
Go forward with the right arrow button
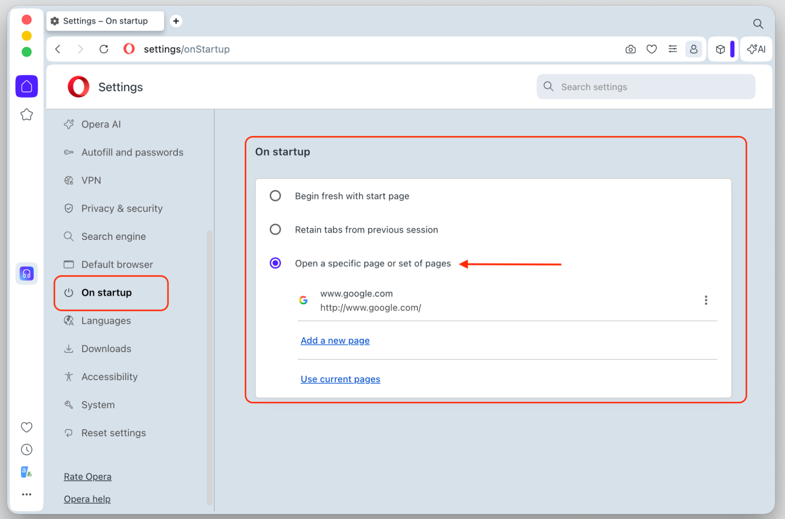[x=81, y=49]
